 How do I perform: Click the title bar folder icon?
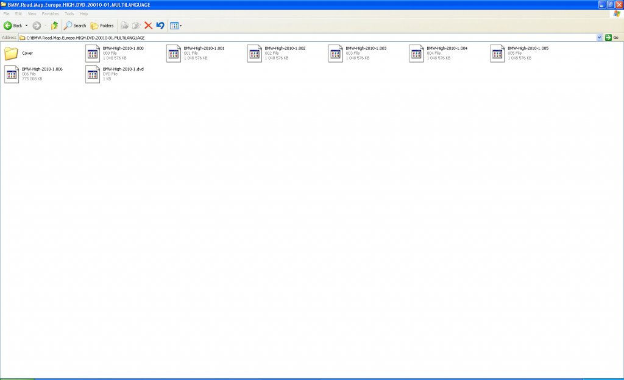(x=4, y=5)
